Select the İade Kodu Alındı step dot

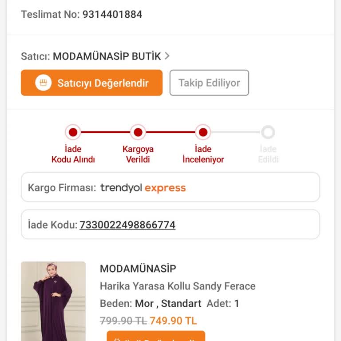(x=73, y=132)
